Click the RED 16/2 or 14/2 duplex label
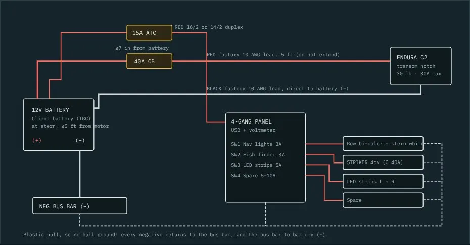This screenshot has width=470, height=245. pos(209,27)
